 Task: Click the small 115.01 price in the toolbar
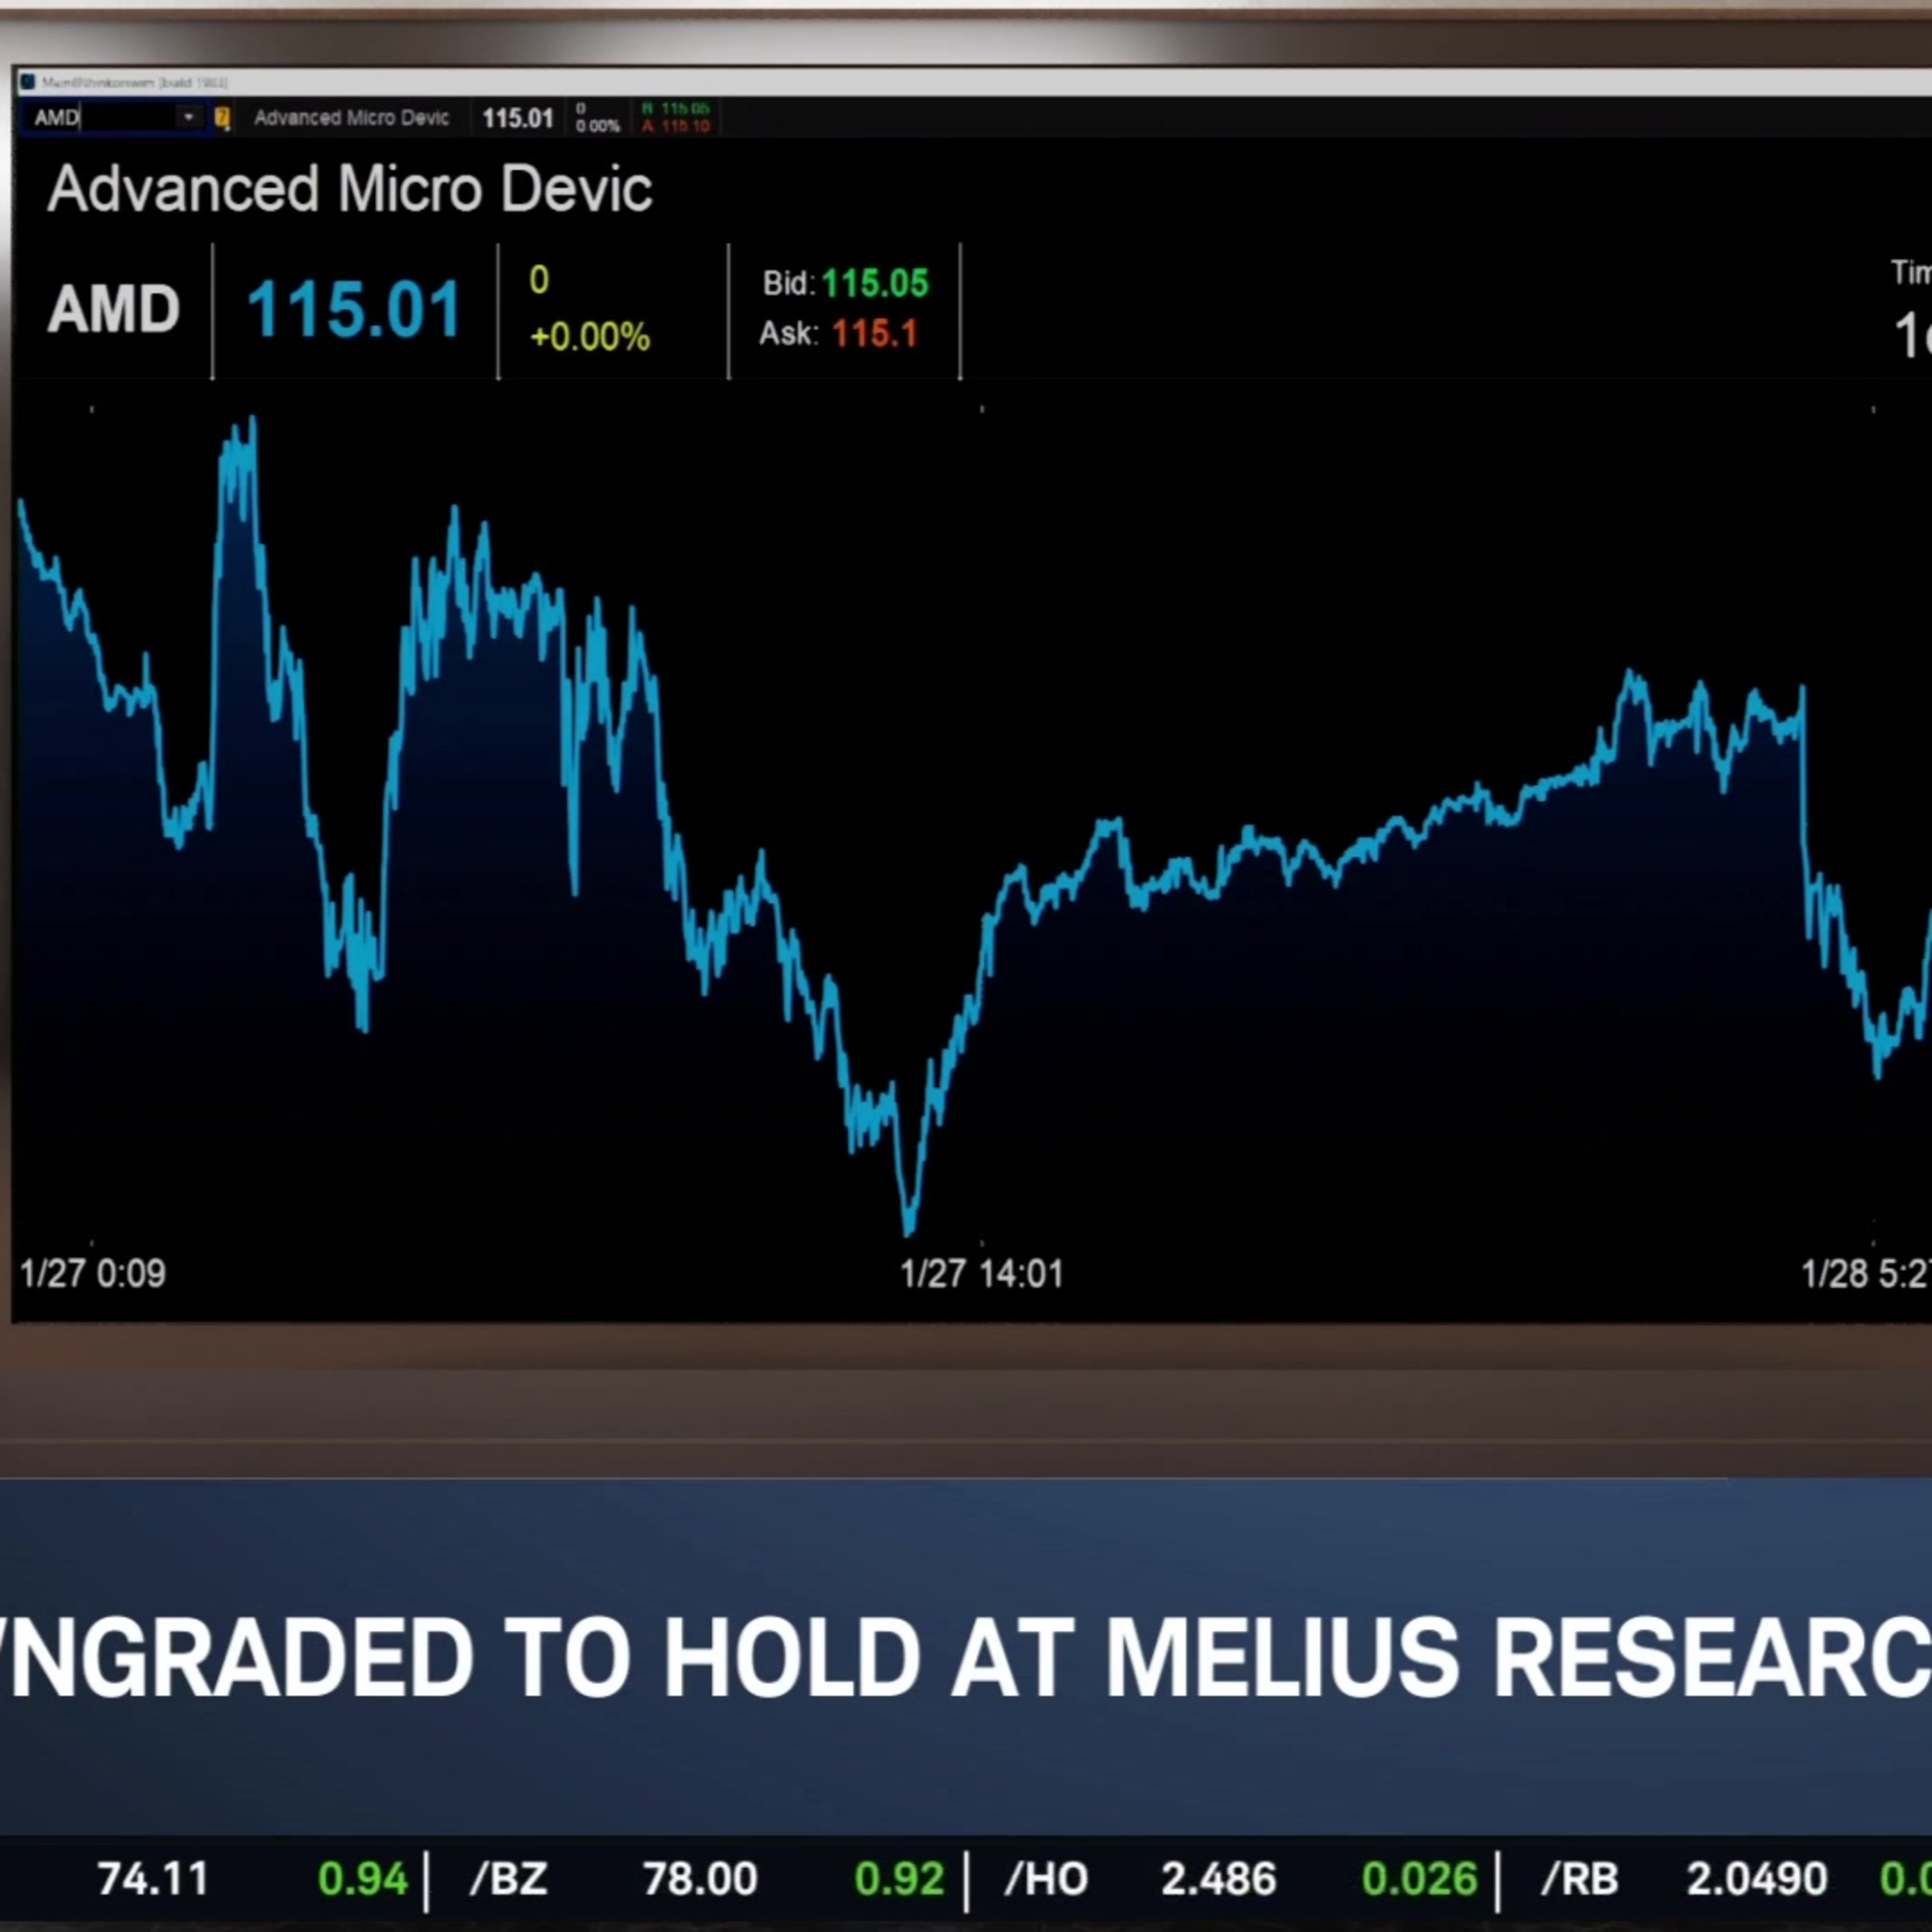518,118
